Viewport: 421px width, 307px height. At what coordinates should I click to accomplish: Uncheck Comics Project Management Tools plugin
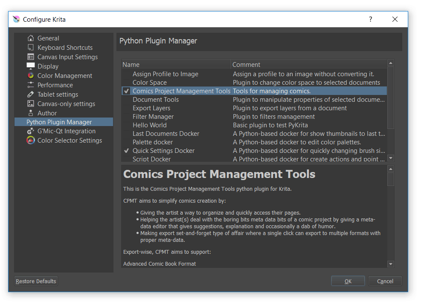pyautogui.click(x=126, y=91)
